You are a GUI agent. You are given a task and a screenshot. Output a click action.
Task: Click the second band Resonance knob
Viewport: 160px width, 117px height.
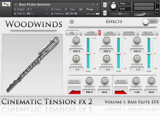click(x=106, y=58)
